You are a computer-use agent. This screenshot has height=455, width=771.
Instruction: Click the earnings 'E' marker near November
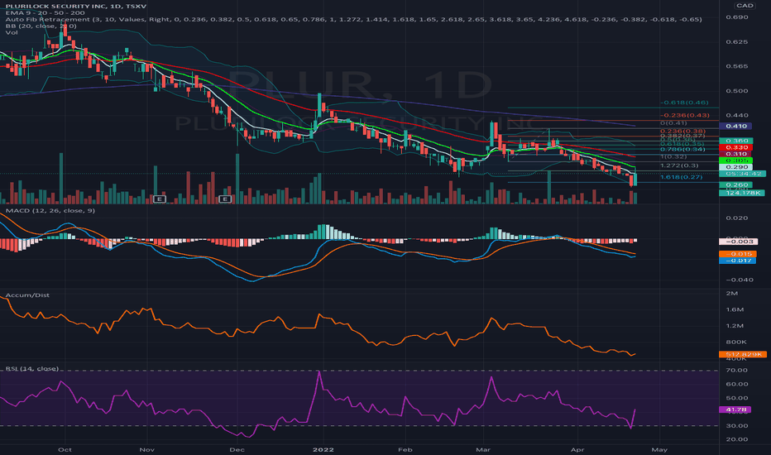pyautogui.click(x=160, y=199)
